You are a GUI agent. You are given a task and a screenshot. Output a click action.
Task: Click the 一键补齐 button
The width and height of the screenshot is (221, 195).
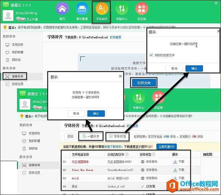click(x=91, y=136)
